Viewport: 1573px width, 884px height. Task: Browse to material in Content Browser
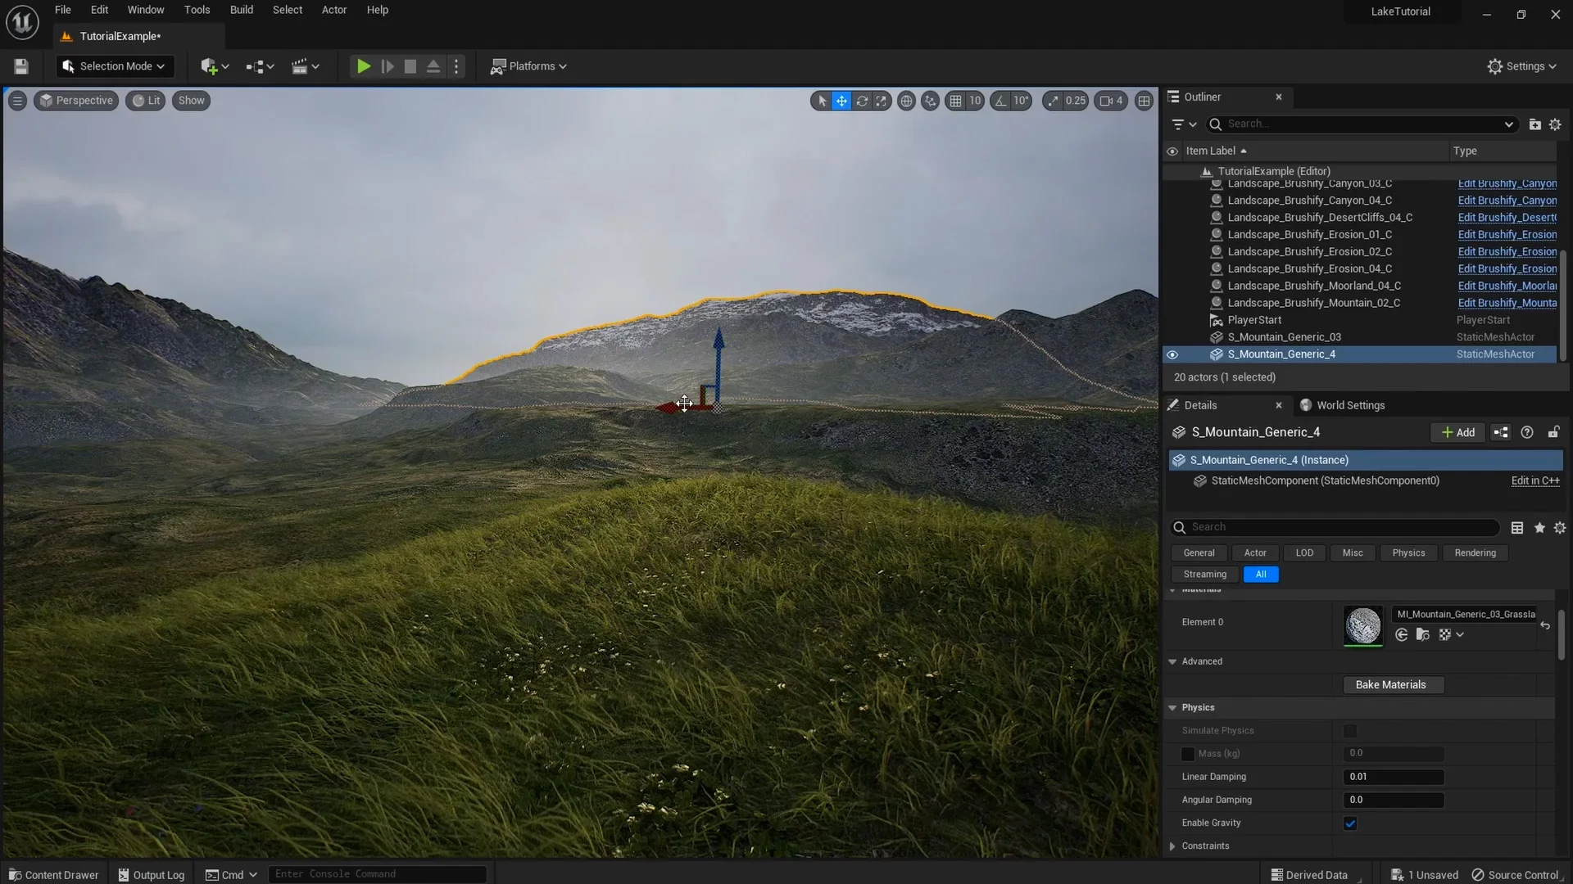pyautogui.click(x=1422, y=635)
